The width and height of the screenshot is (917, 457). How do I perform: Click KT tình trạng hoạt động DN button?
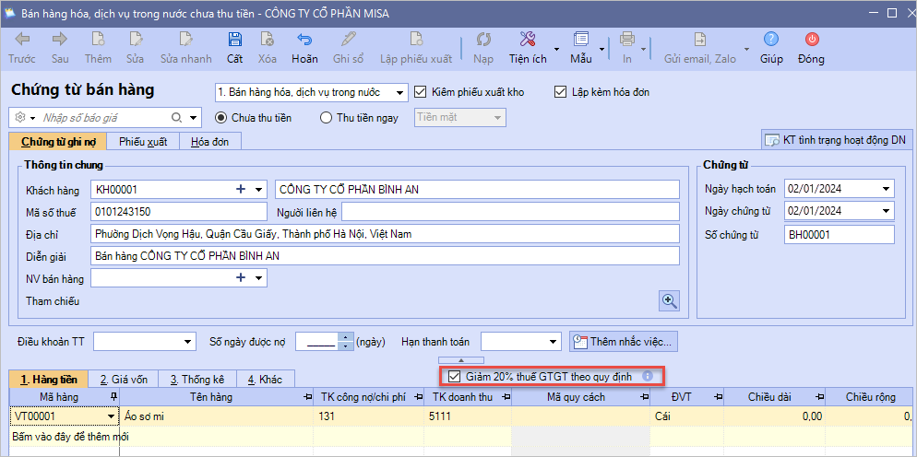coord(837,140)
